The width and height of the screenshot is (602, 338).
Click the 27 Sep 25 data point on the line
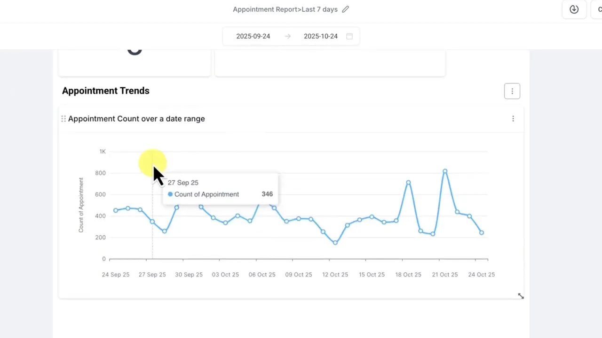[152, 222]
